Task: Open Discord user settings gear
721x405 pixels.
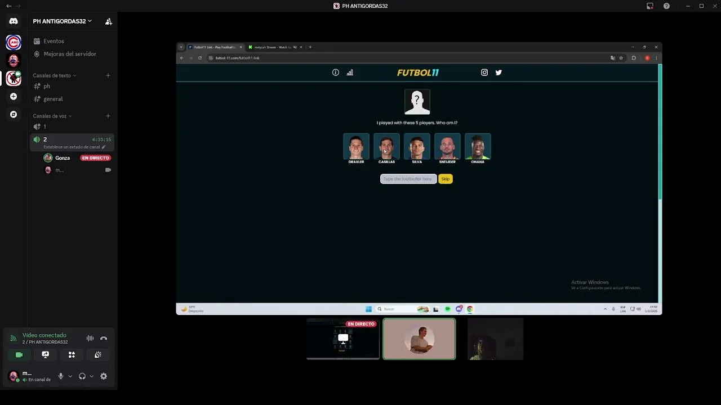Action: (x=104, y=376)
